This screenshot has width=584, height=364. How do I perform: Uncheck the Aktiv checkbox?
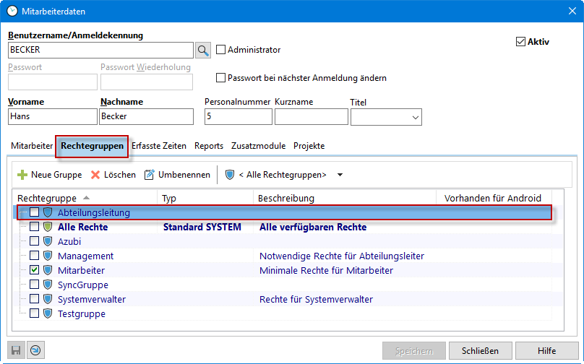click(x=520, y=42)
